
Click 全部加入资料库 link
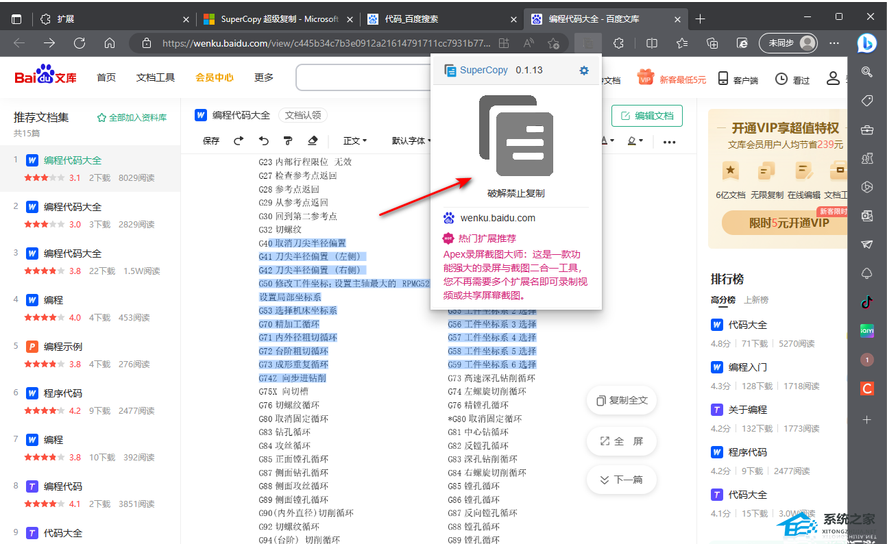(132, 118)
